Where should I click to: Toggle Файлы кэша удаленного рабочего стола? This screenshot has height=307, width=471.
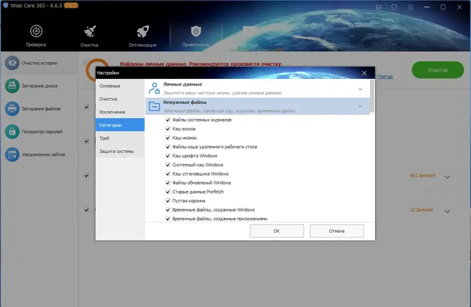tap(168, 147)
